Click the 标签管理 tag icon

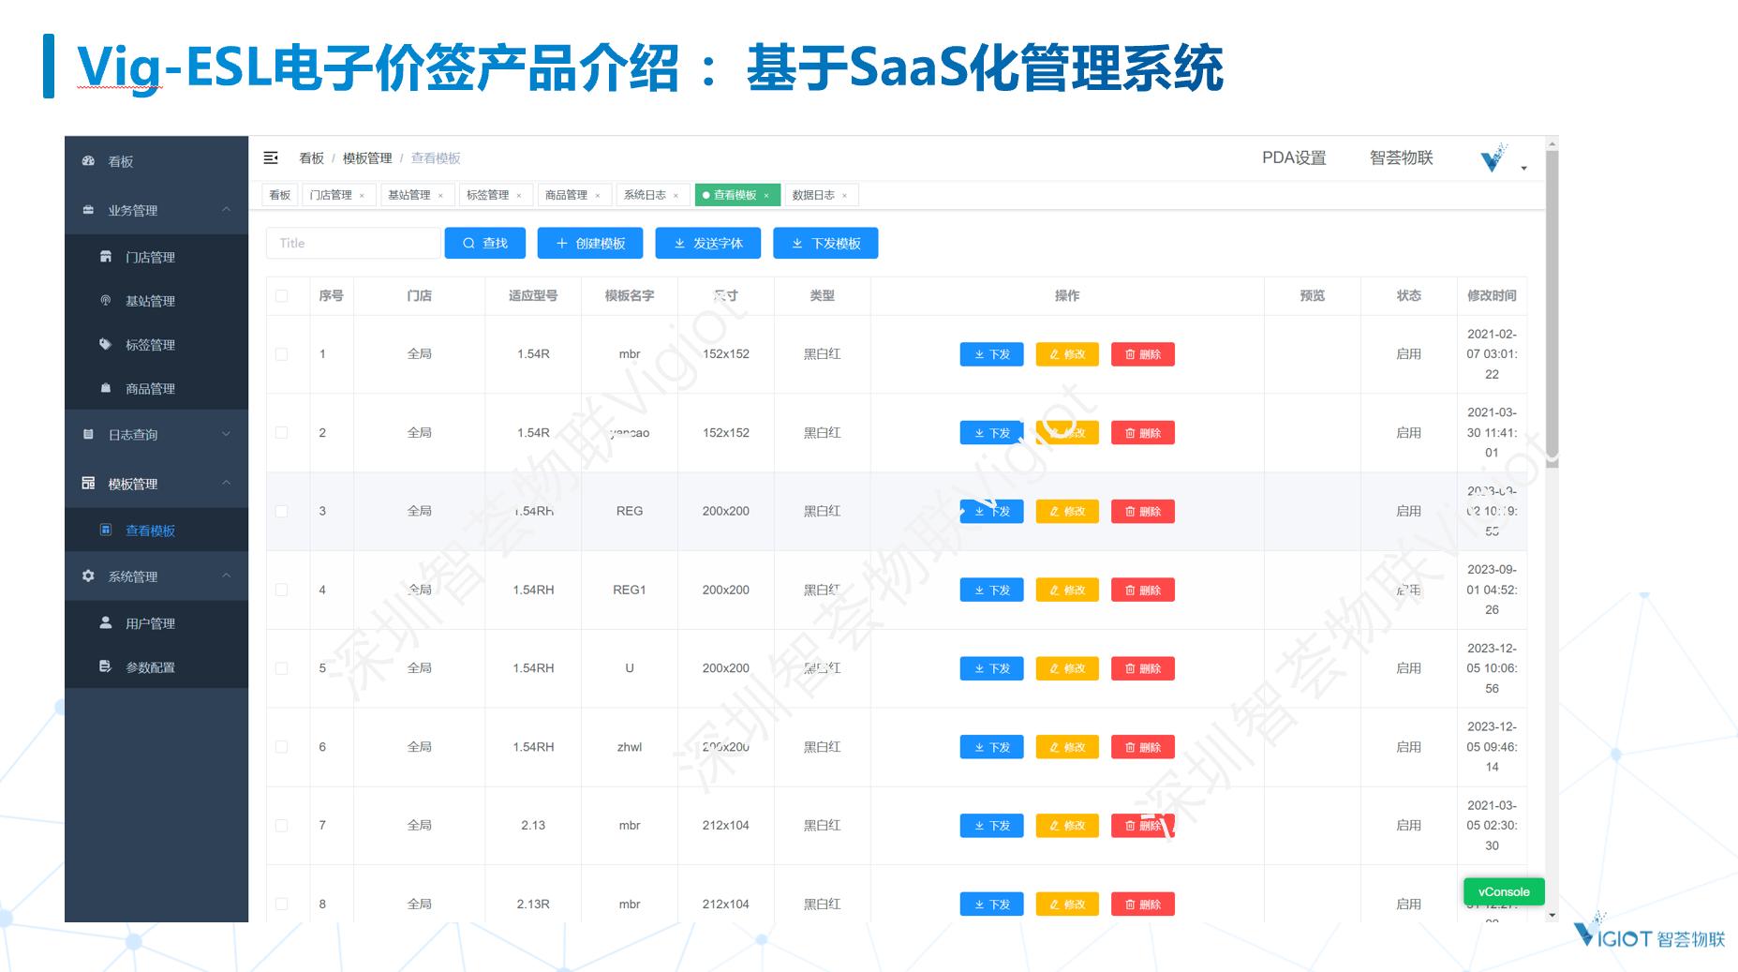tap(106, 345)
